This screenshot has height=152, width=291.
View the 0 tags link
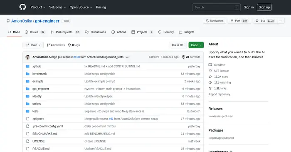pos(74,45)
